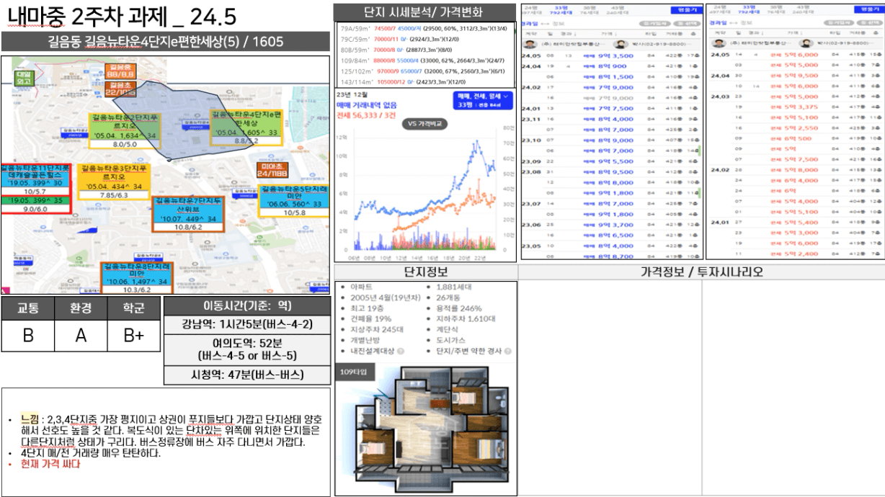Click the 단지정보 section header

coord(425,272)
